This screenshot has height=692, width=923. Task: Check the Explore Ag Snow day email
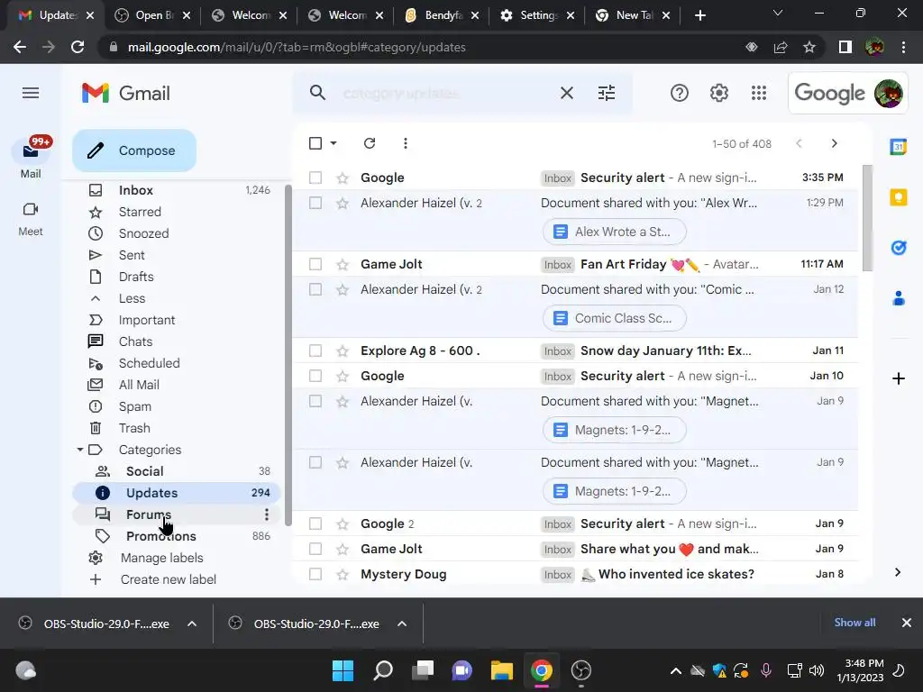click(315, 351)
